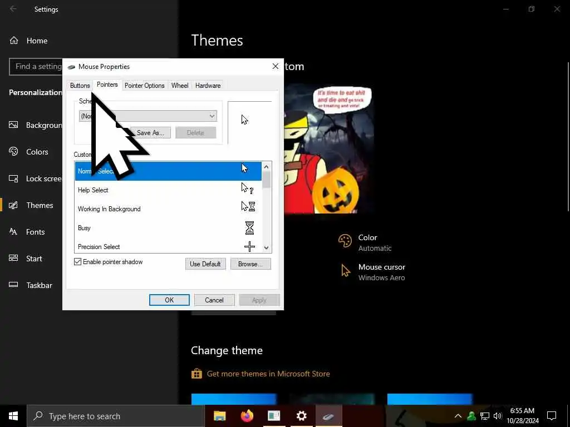Select the first theme thumbnail under Change theme

click(x=234, y=399)
